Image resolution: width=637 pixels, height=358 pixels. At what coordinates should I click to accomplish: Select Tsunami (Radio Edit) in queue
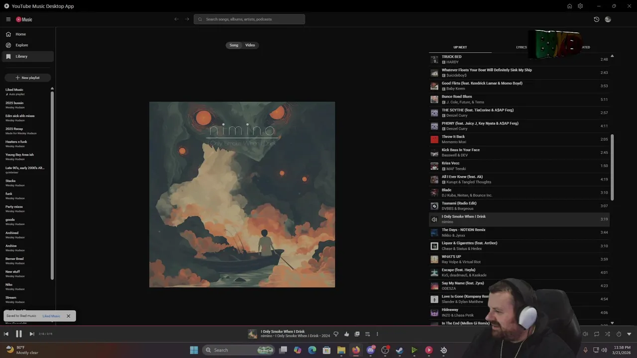click(x=519, y=206)
